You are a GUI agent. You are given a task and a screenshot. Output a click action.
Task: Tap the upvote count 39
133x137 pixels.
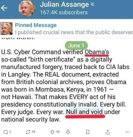point(58,132)
